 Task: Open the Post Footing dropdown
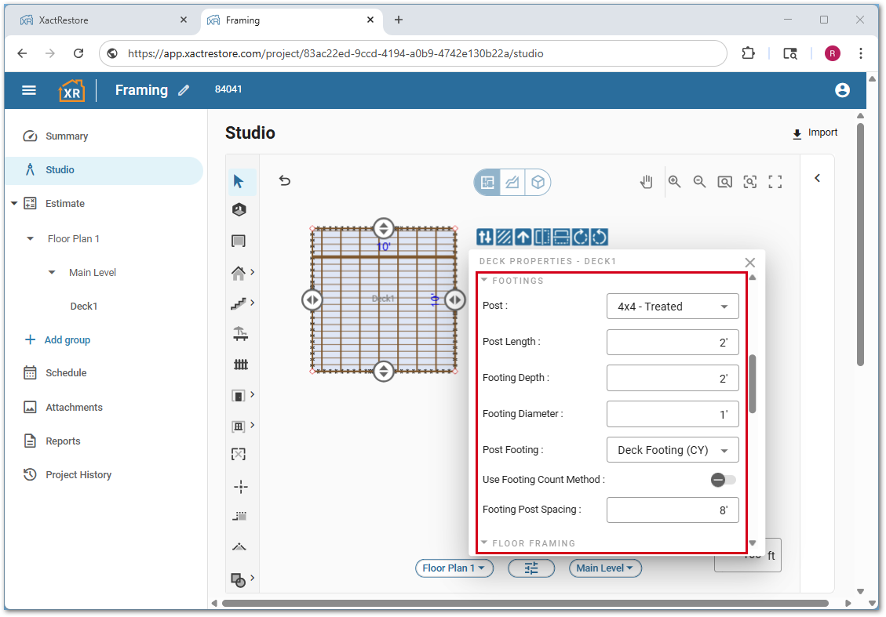click(673, 450)
